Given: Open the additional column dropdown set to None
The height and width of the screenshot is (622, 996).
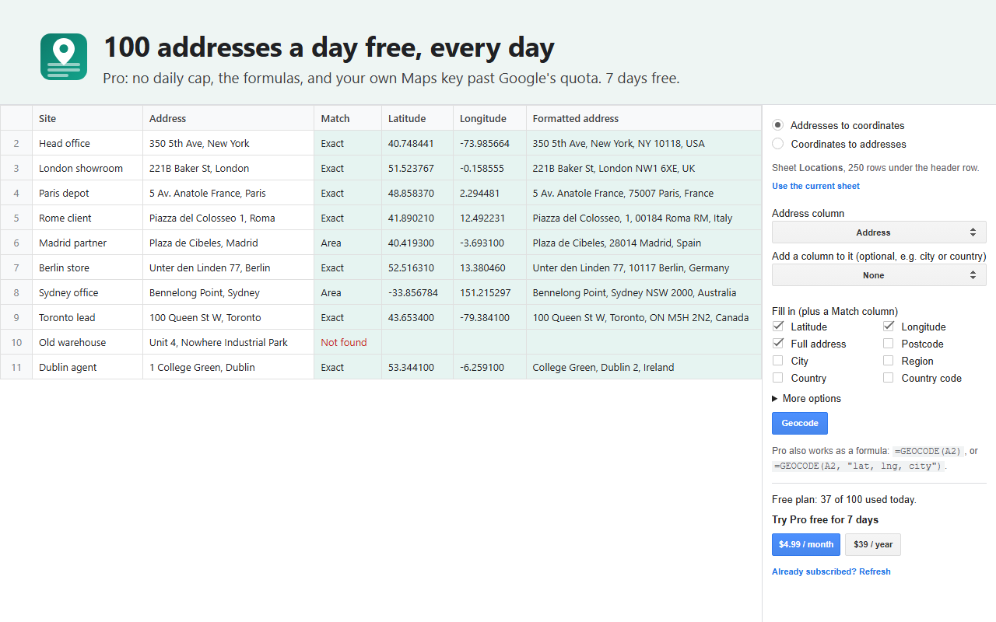Looking at the screenshot, I should pos(879,275).
